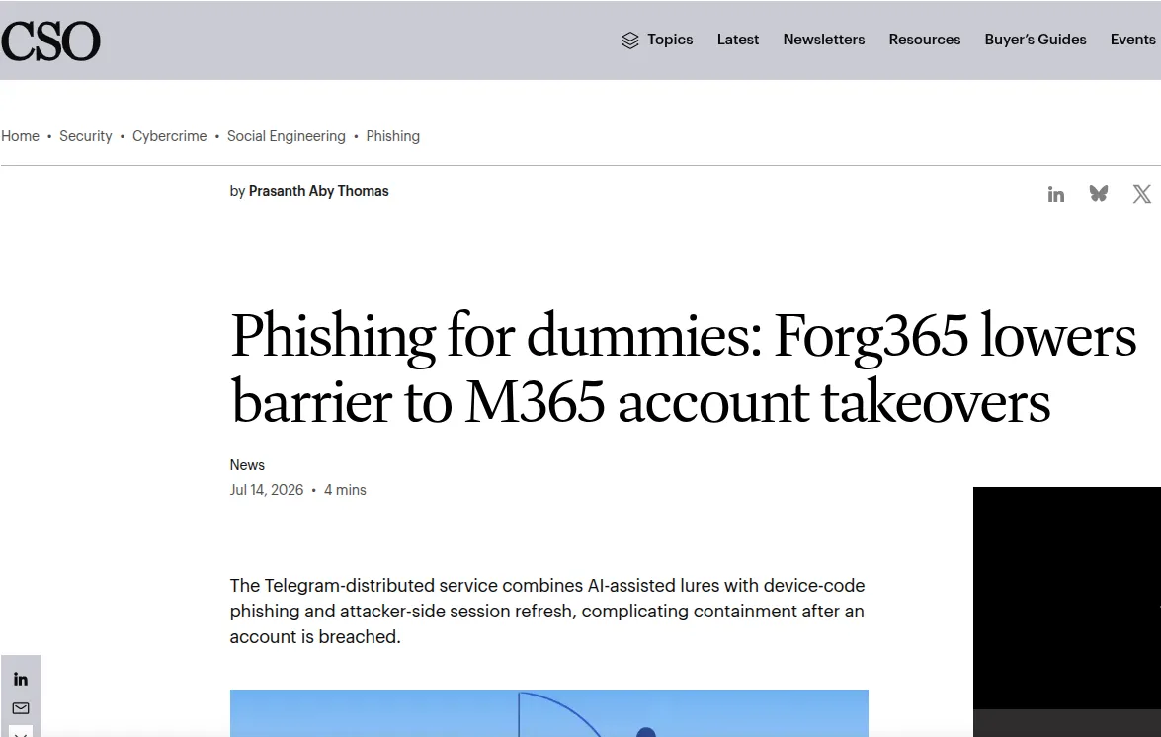
Task: Share article on X
Action: (1142, 194)
